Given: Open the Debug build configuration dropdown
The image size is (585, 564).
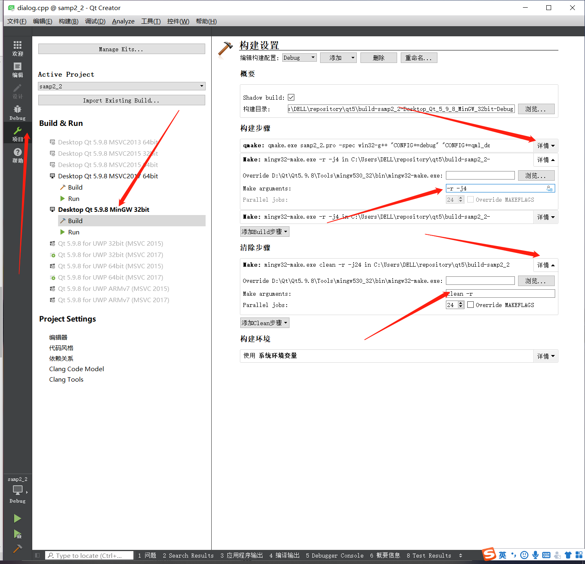Looking at the screenshot, I should (x=299, y=58).
